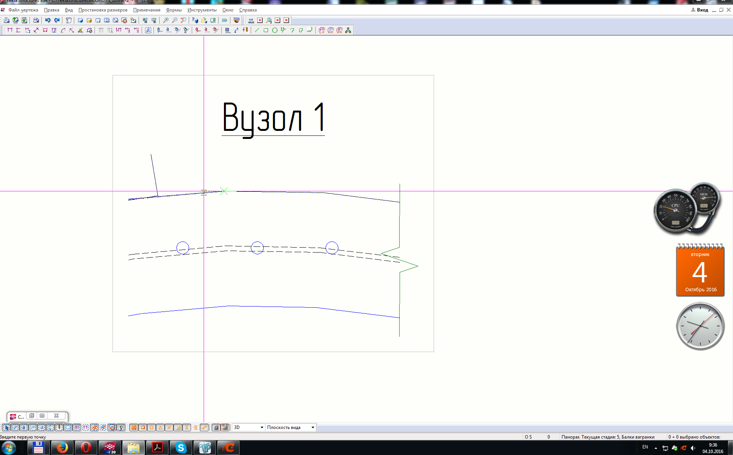Toggle snap to end points switch
The image size is (733, 455).
point(142,427)
